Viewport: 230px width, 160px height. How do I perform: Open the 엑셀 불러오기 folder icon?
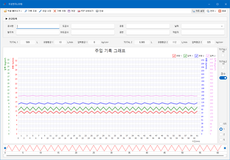pyautogui.click(x=5, y=11)
